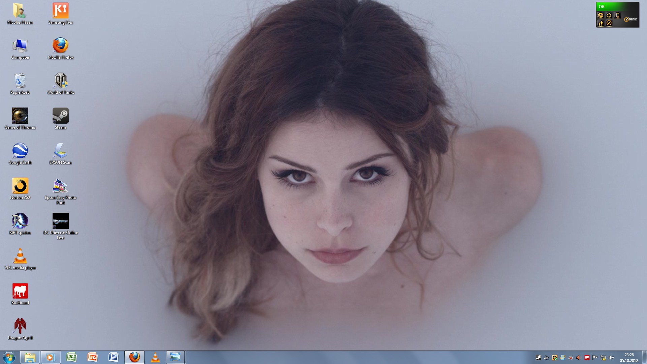This screenshot has height=364, width=647.
Task: Open PowerPoint from the taskbar
Action: click(92, 357)
